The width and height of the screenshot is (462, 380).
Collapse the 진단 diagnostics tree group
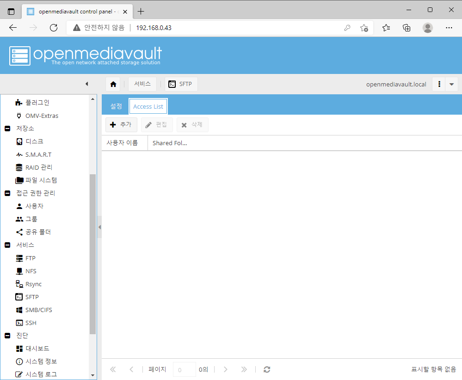pyautogui.click(x=8, y=336)
